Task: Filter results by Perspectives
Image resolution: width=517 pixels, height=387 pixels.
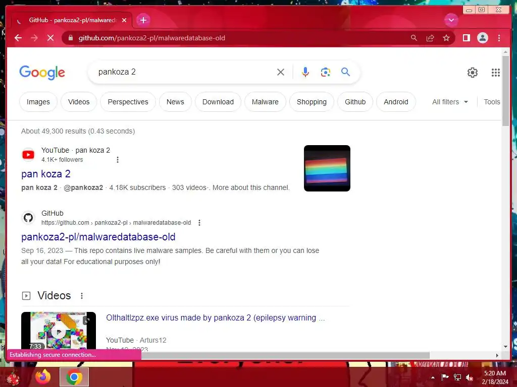Action: point(128,102)
